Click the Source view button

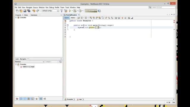coord(66,18)
